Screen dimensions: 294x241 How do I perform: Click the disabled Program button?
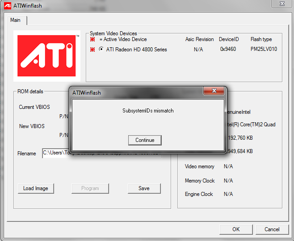(x=90, y=188)
